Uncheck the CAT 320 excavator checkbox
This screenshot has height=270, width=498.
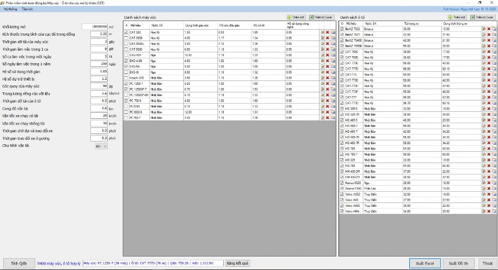pos(126,32)
